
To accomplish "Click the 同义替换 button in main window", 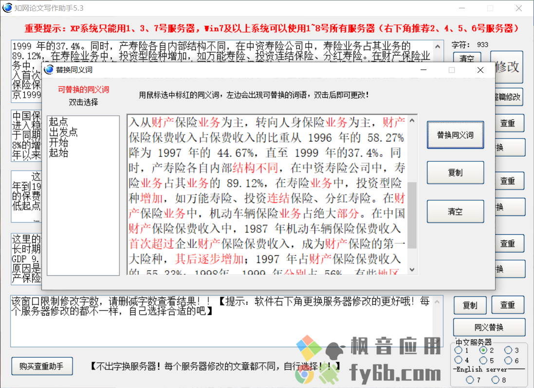I will (x=489, y=327).
